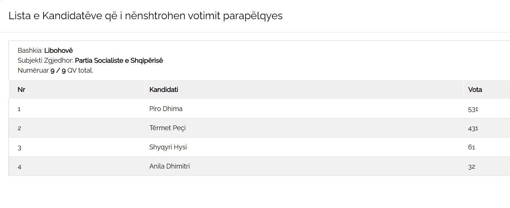
Task: Click the page title heading
Action: (x=145, y=16)
